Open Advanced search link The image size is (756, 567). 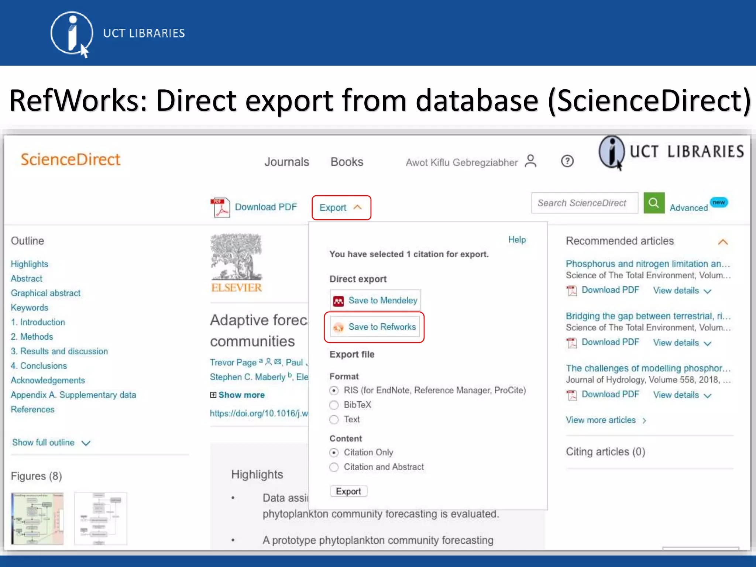[689, 208]
